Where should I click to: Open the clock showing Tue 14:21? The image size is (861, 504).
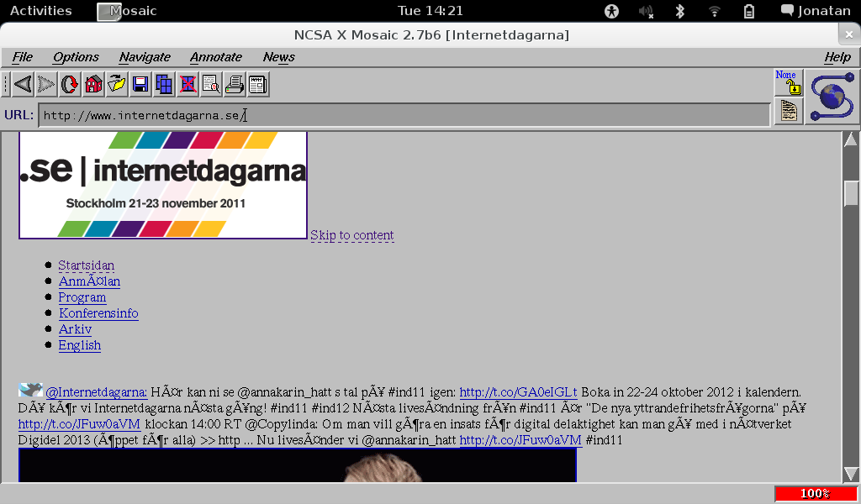[x=430, y=11]
